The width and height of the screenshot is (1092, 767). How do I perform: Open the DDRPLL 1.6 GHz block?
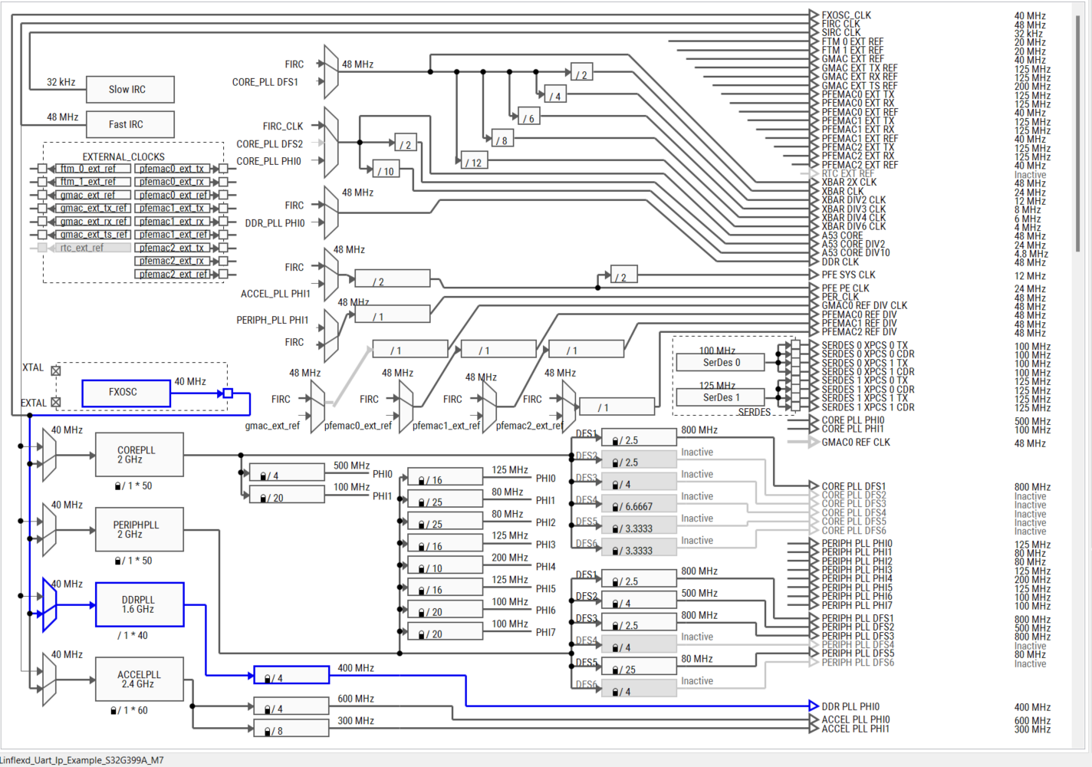coord(140,604)
